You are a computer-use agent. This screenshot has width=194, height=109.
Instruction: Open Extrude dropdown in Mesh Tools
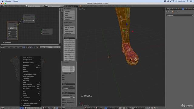(x=69, y=38)
